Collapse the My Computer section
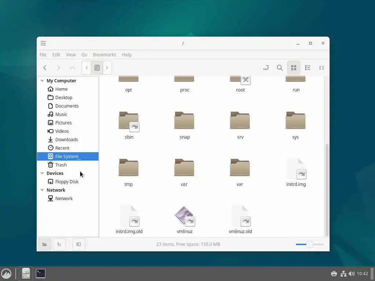The width and height of the screenshot is (375, 281). (42, 81)
